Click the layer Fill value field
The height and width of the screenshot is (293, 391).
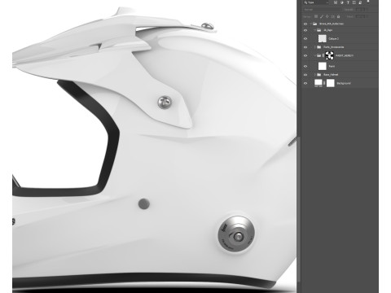click(360, 16)
